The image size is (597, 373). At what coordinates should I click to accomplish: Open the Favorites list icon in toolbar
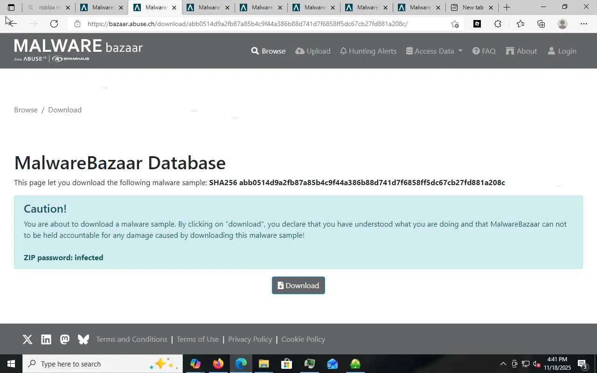click(521, 24)
